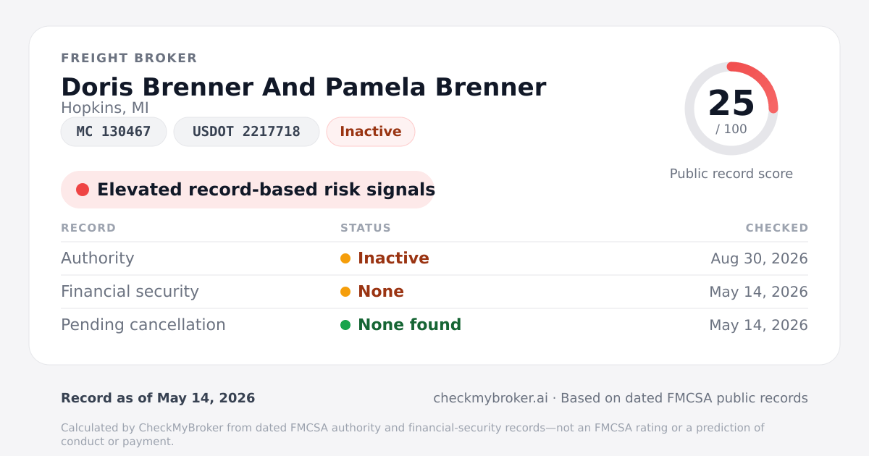Screen dimensions: 869x456
Task: Click the orange dot beside Financial security None
Action: (345, 292)
